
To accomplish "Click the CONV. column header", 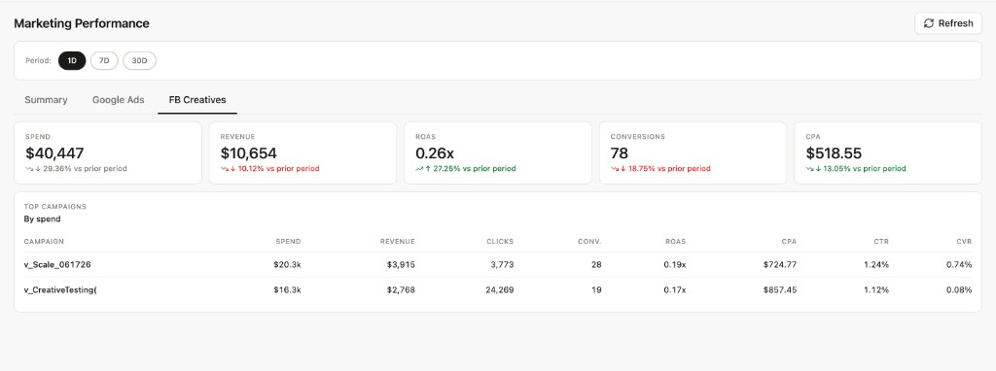I will tap(589, 242).
